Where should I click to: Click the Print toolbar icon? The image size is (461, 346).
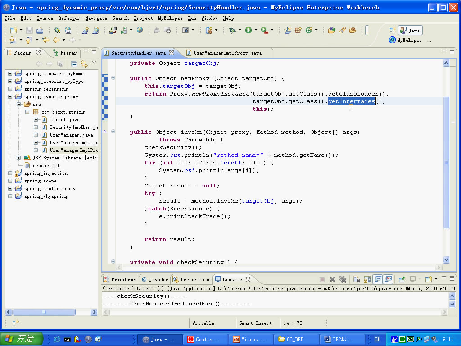40,30
